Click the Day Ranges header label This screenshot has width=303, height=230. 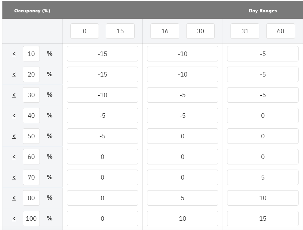(262, 11)
